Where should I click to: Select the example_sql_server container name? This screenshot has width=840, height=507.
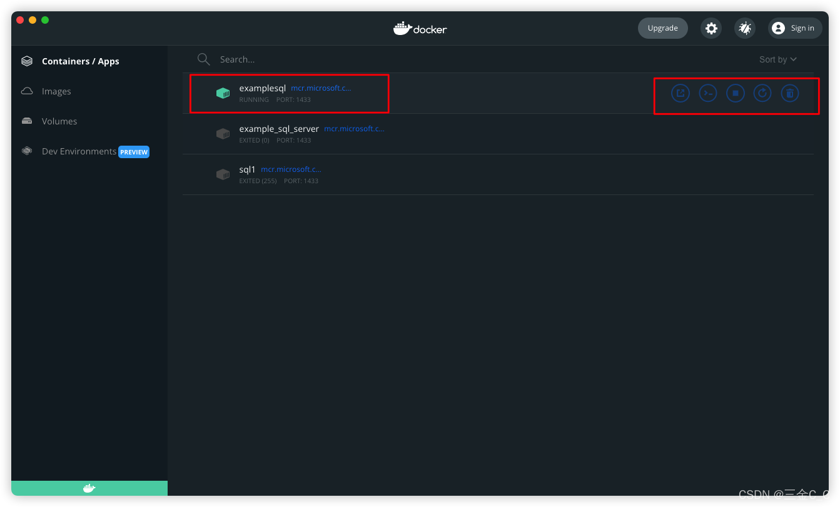[x=279, y=129]
